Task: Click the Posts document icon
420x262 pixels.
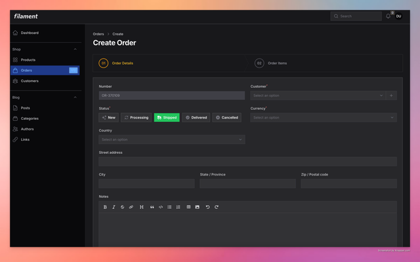Action: 15,108
